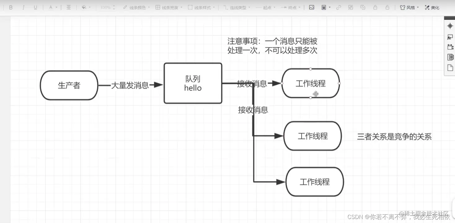Click the fx formula icon in sidebar
The height and width of the screenshot is (223, 455).
450,37
